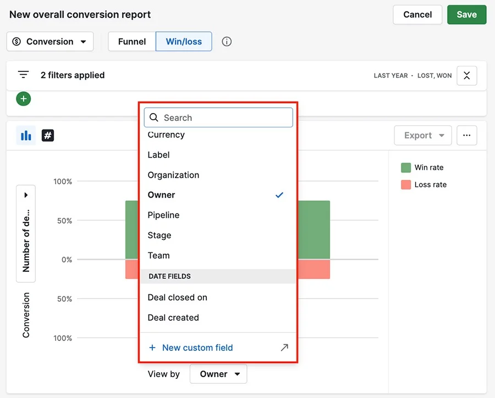Image resolution: width=495 pixels, height=398 pixels.
Task: Save the conversion report
Action: click(466, 14)
